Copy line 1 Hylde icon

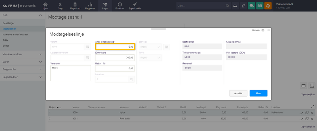click(307, 113)
